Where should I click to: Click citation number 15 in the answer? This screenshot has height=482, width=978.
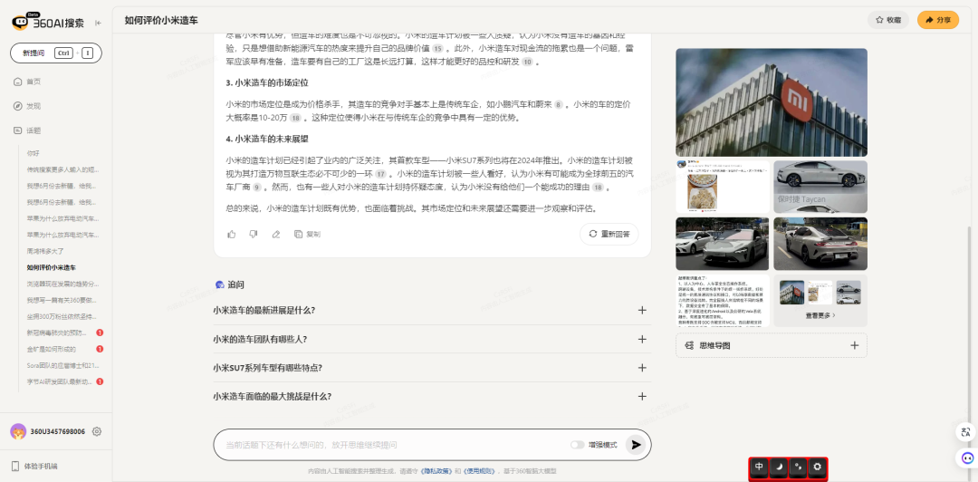click(x=438, y=49)
